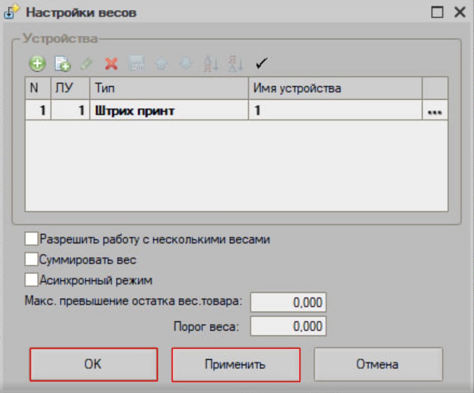Image resolution: width=474 pixels, height=393 pixels.
Task: Click the move up arrow icon
Action: coord(161,64)
